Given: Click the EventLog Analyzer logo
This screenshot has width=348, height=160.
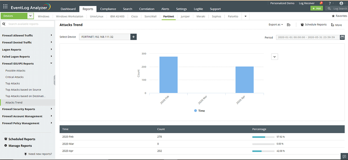Looking at the screenshot, I should tap(30, 6).
